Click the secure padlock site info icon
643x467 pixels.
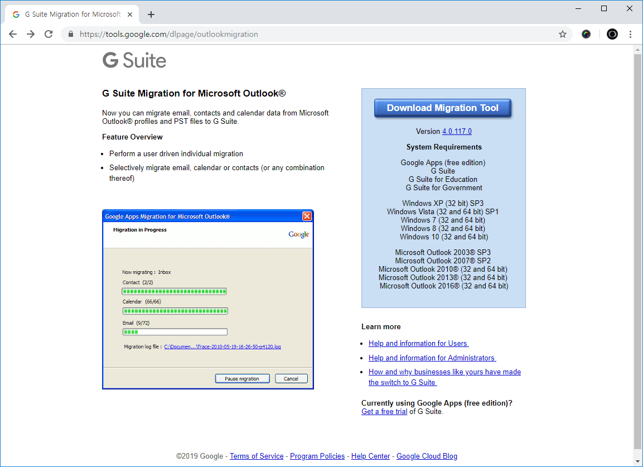(x=71, y=34)
